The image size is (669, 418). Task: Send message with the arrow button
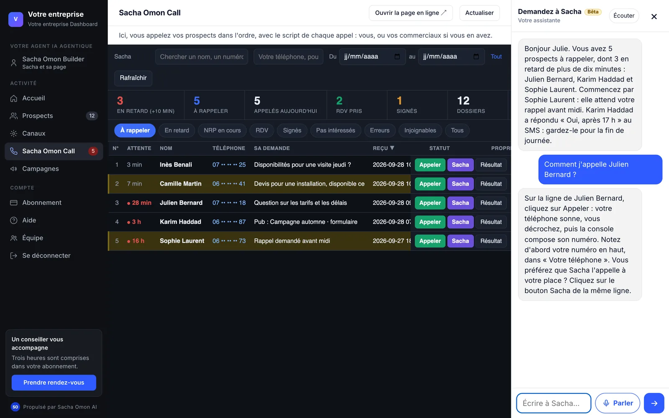654,403
